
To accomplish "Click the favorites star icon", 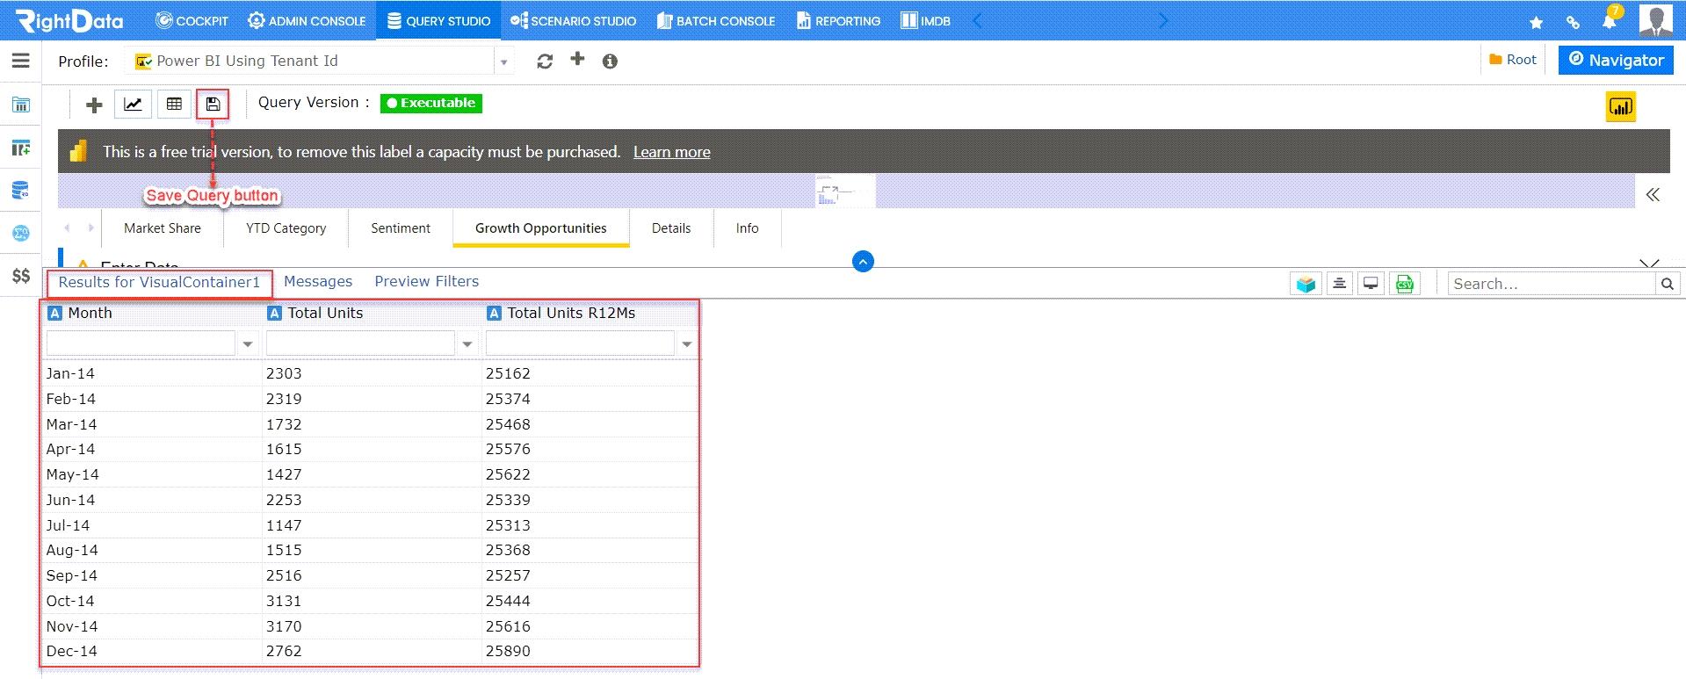I will 1536,23.
